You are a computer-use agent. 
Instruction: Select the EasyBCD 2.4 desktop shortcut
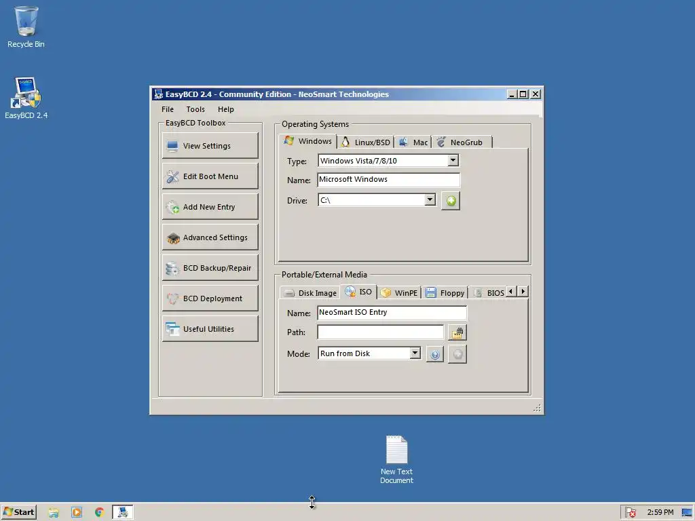click(x=26, y=98)
